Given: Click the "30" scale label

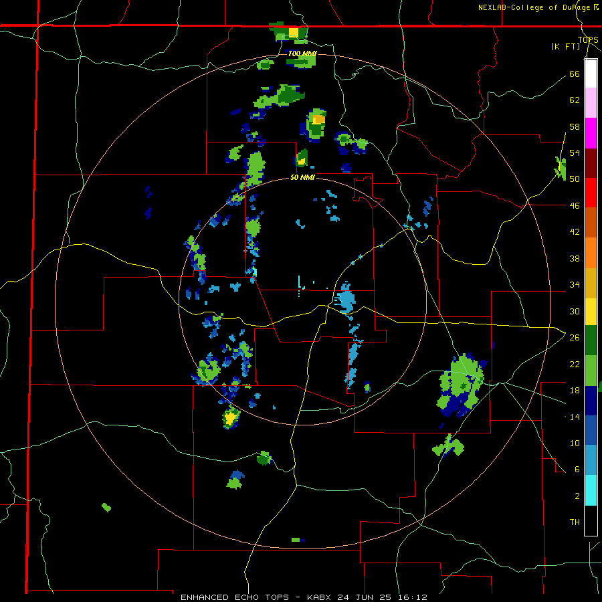Looking at the screenshot, I should tap(575, 311).
